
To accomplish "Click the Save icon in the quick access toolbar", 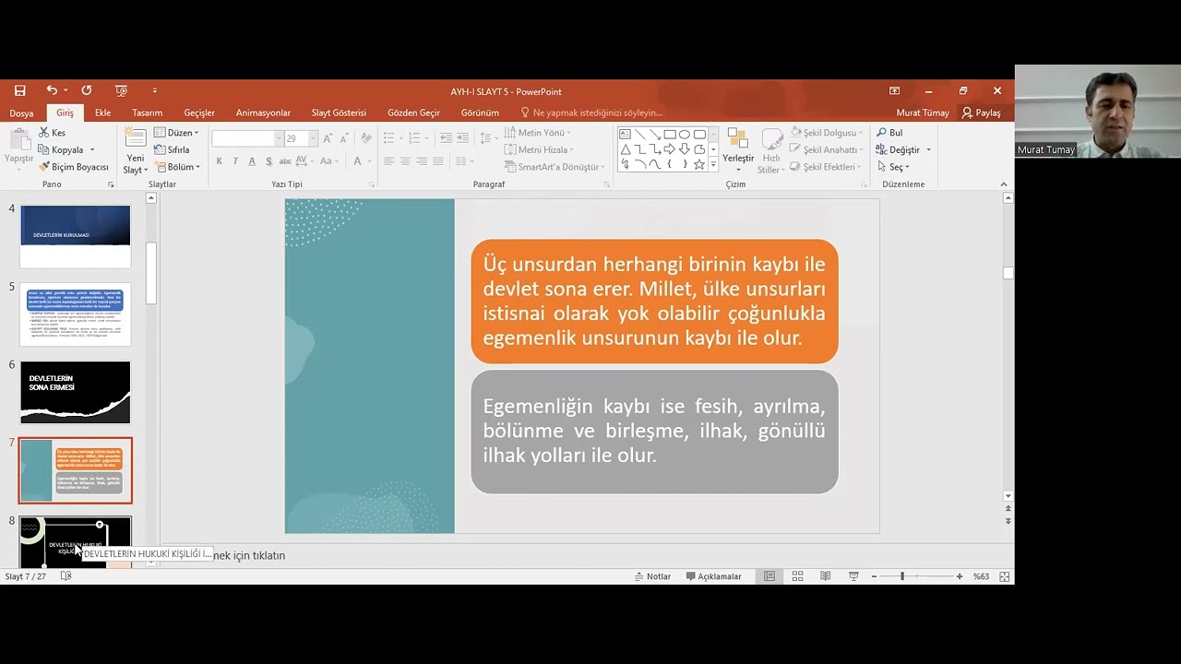I will tap(19, 90).
